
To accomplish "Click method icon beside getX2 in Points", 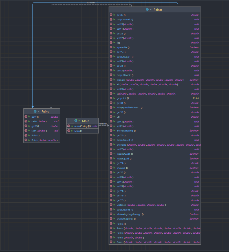I will click(x=111, y=15).
